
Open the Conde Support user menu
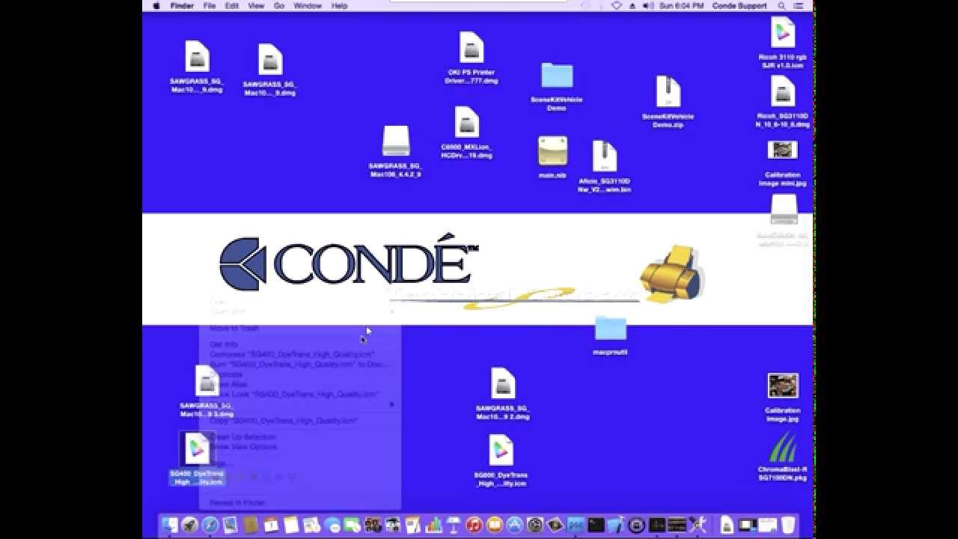click(x=739, y=5)
